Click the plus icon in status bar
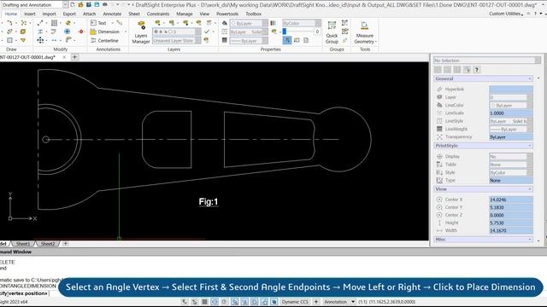 316,302
